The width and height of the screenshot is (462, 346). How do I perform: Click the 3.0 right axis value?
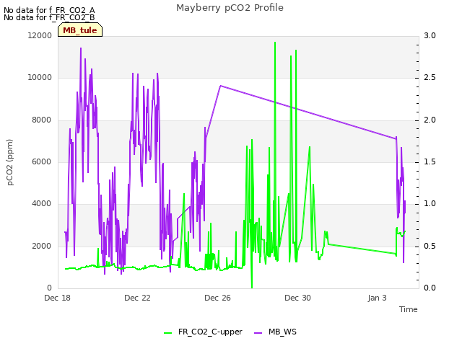(x=430, y=35)
